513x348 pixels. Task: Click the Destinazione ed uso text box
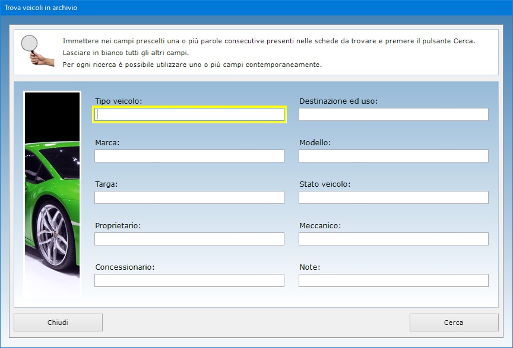[x=393, y=114]
